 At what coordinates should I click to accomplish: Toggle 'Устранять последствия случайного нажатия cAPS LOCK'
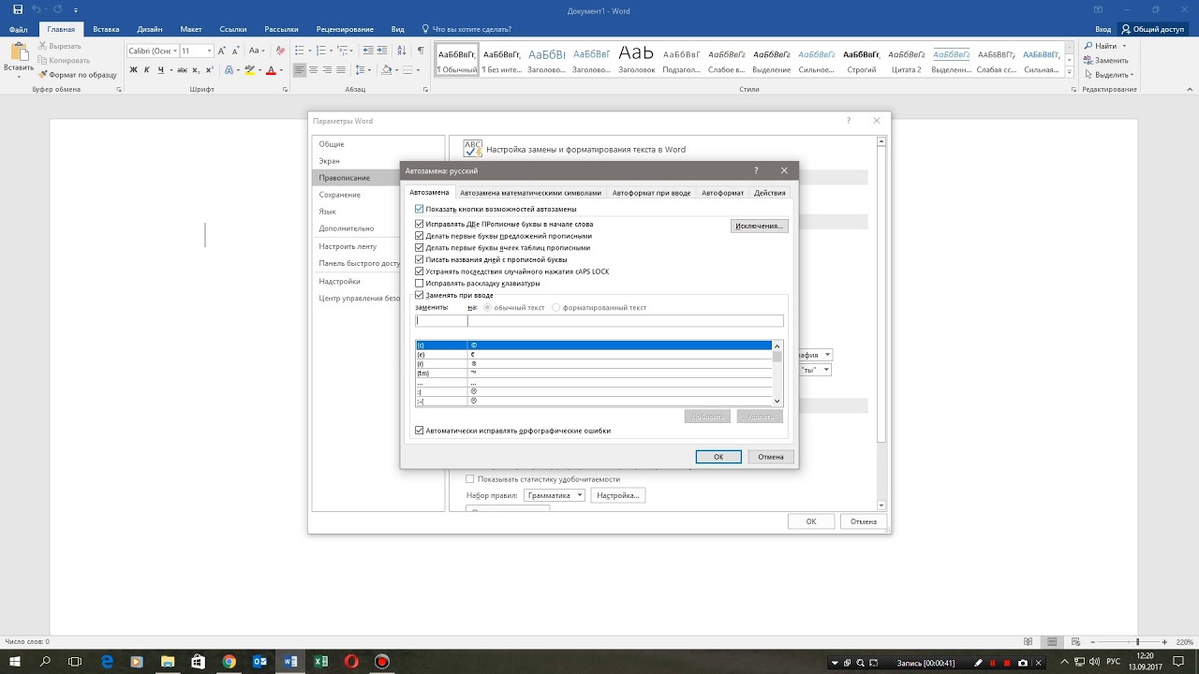(x=420, y=271)
